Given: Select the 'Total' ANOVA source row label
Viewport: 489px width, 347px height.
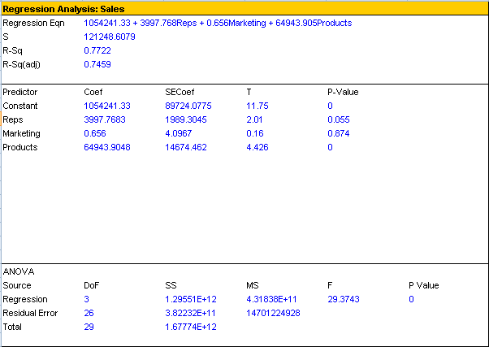Looking at the screenshot, I should [12, 327].
